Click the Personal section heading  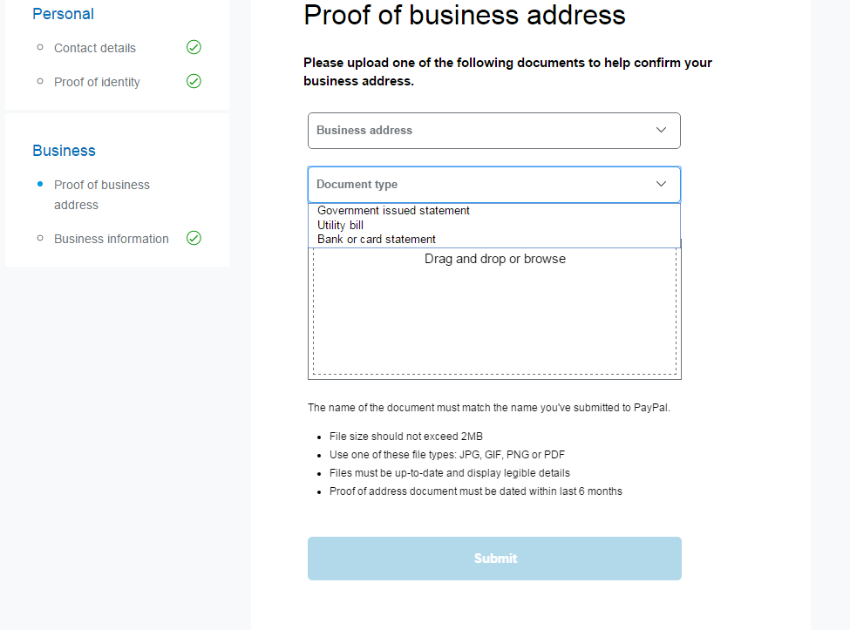[x=63, y=14]
